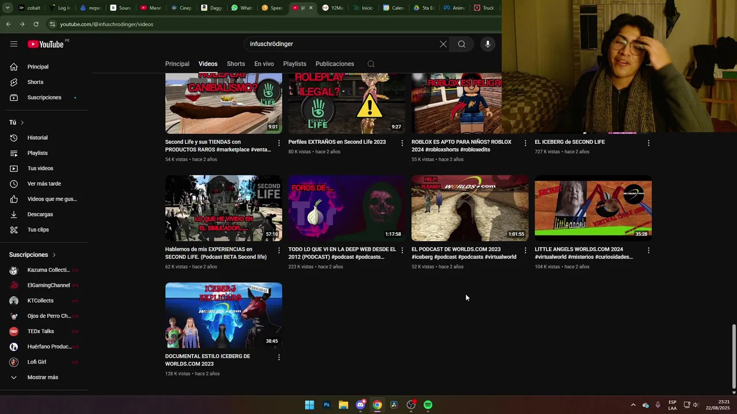Open options for Second Life TIENDAS video
This screenshot has height=414, width=737.
point(279,143)
